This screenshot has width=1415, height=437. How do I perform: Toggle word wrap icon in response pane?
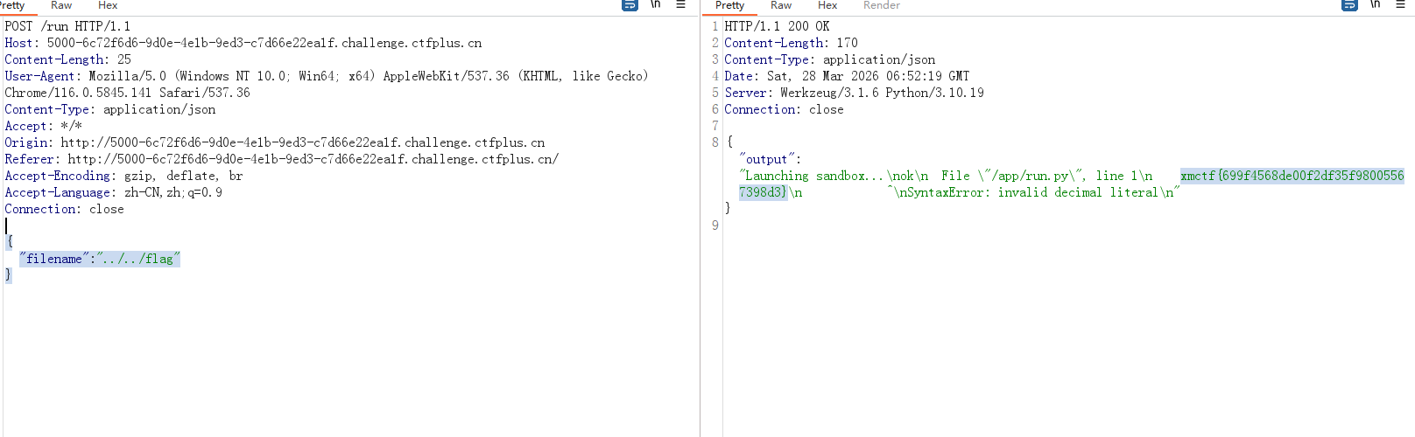tap(1349, 5)
